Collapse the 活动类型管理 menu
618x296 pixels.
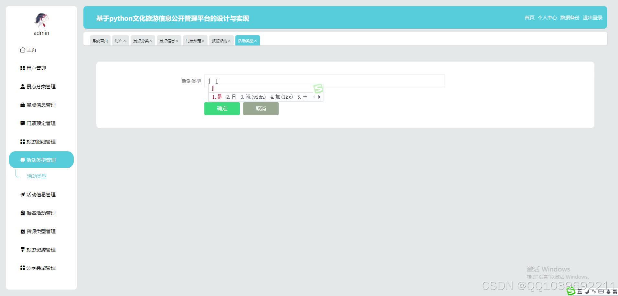click(x=41, y=160)
